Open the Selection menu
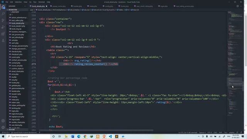This screenshot has width=247, height=139. [x=18, y=2]
